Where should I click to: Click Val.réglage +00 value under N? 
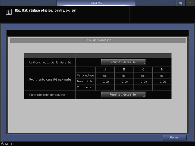click(162, 76)
